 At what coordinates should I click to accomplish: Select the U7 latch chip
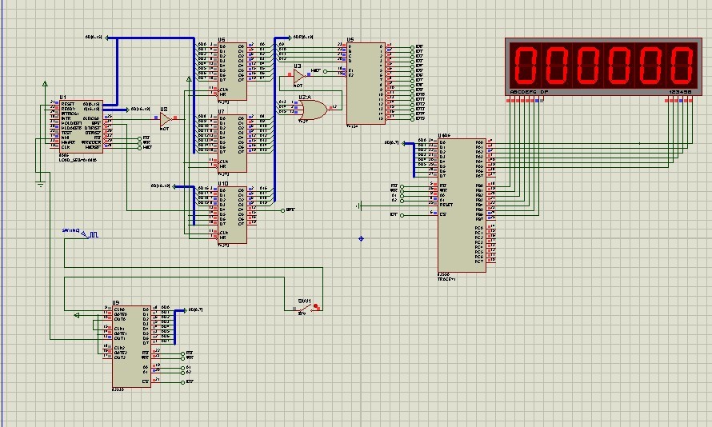pyautogui.click(x=233, y=143)
